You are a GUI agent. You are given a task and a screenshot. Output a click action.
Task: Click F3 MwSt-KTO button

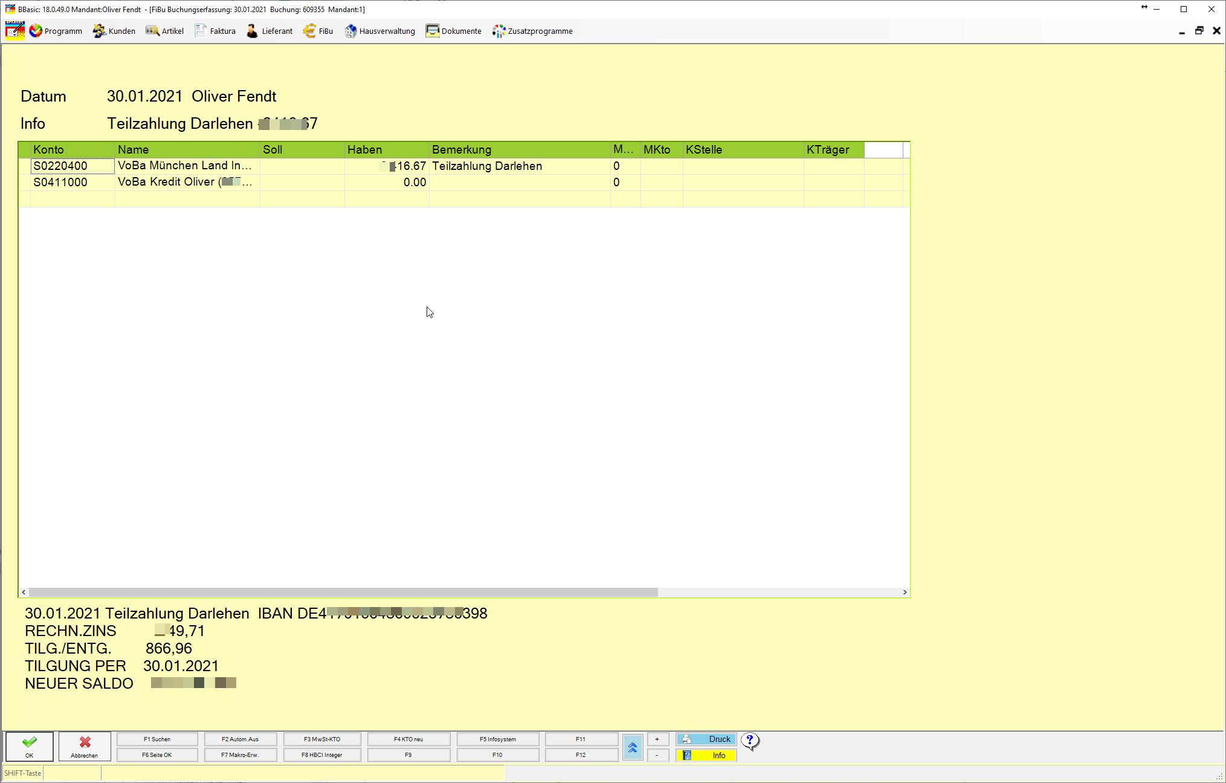click(x=322, y=739)
